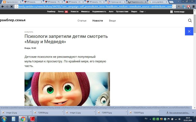Go to the Статьи section
The height and width of the screenshot is (122, 196).
[x=82, y=21]
